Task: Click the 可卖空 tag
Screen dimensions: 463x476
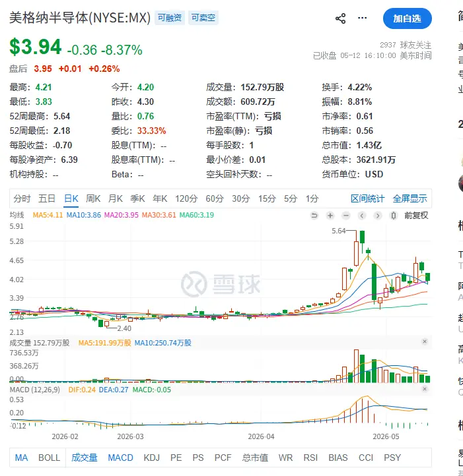Action: tap(203, 18)
